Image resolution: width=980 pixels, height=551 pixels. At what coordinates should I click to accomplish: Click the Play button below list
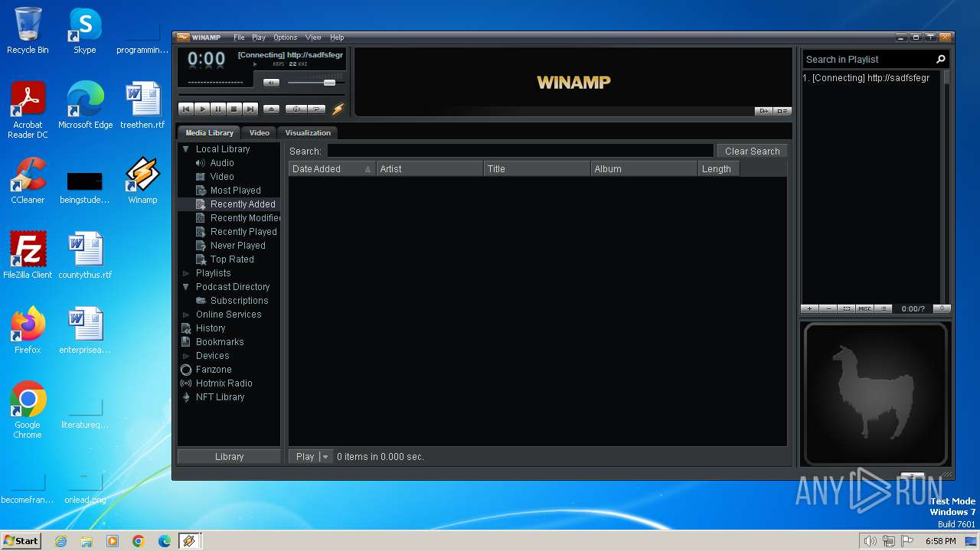pyautogui.click(x=305, y=456)
